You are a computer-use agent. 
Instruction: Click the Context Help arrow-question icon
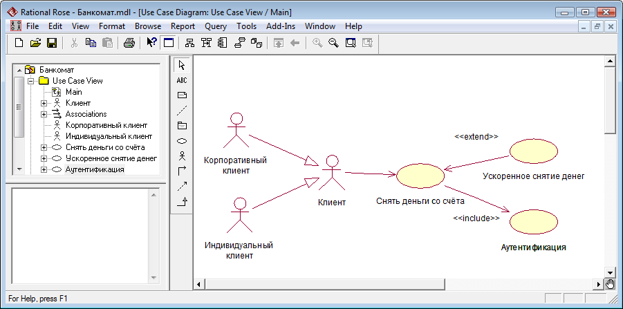click(151, 42)
